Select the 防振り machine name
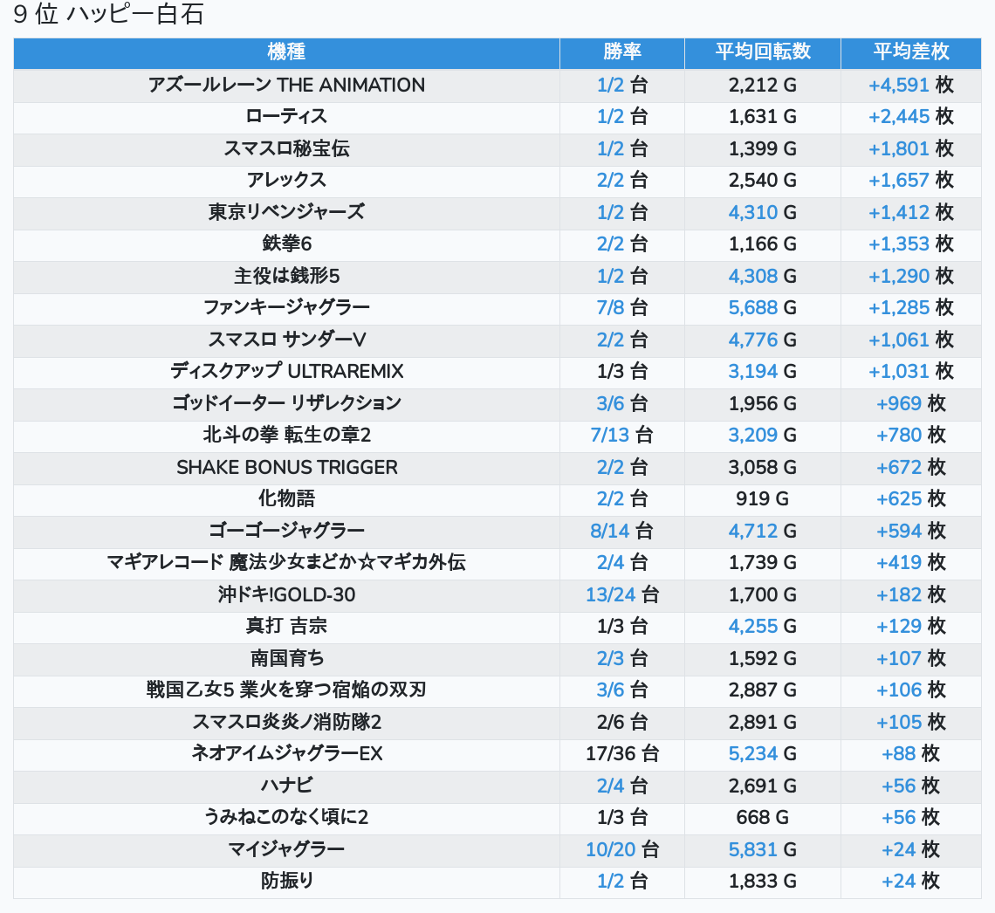Viewport: 995px width, 913px height. [x=286, y=882]
